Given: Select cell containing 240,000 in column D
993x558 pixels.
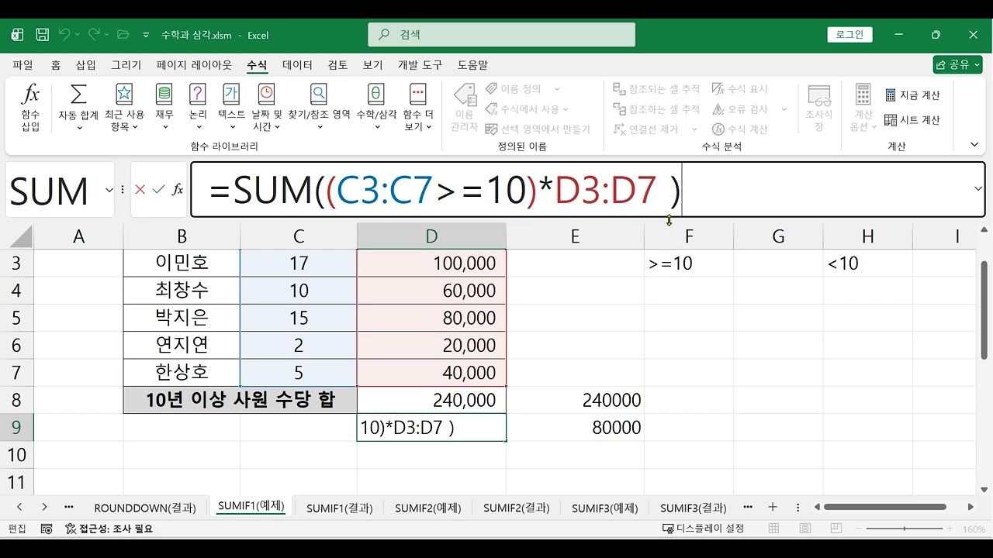Looking at the screenshot, I should tap(431, 400).
